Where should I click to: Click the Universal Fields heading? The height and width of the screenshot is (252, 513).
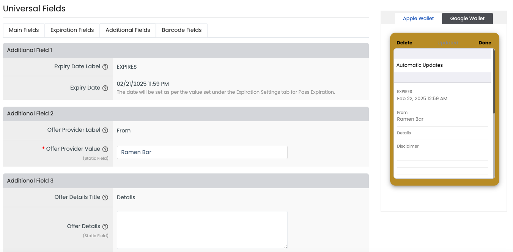[34, 8]
